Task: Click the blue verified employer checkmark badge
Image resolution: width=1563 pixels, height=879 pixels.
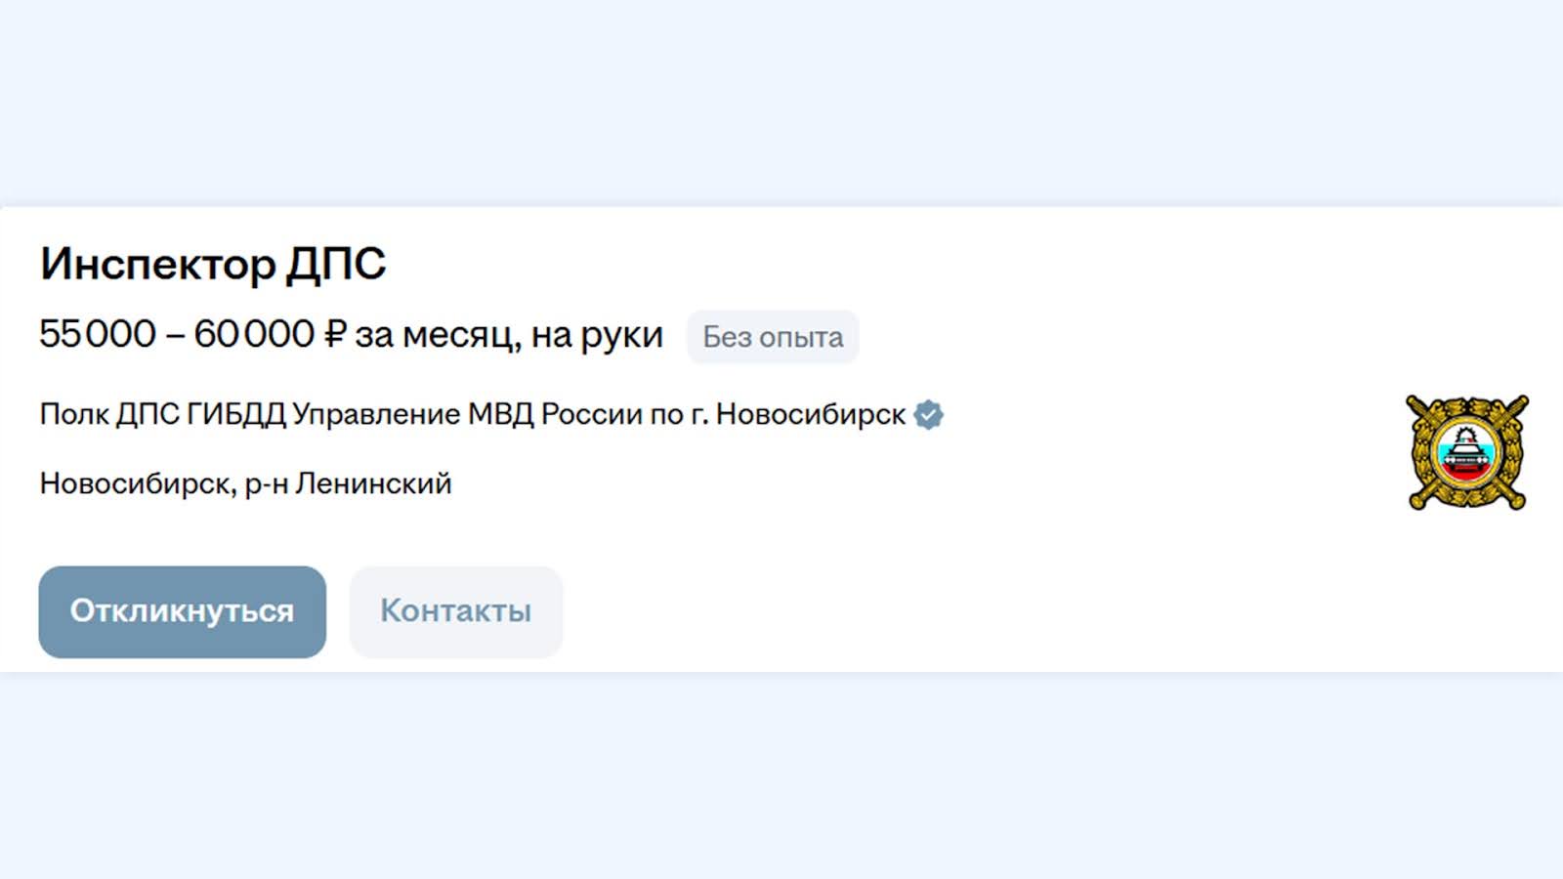Action: click(x=929, y=415)
